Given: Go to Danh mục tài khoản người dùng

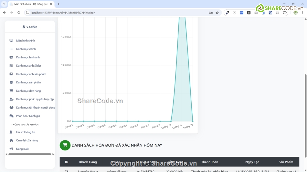Looking at the screenshot, I should [x=36, y=108].
